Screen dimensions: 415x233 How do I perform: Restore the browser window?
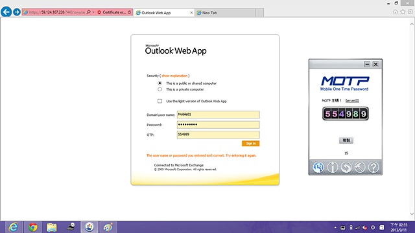coord(396,3)
